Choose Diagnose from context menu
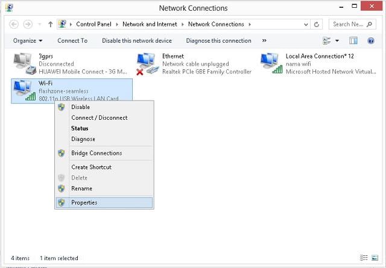Image resolution: width=386 pixels, height=268 pixels. (104, 139)
